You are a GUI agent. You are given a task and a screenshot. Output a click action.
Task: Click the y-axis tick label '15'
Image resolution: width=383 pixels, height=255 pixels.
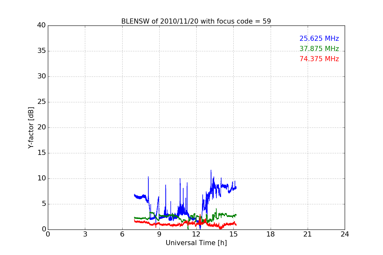41,153
